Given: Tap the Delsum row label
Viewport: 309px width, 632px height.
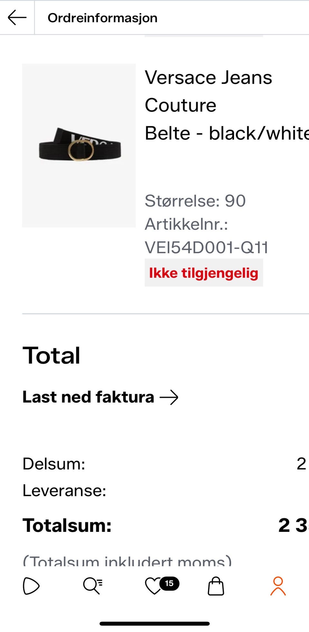Looking at the screenshot, I should 54,464.
